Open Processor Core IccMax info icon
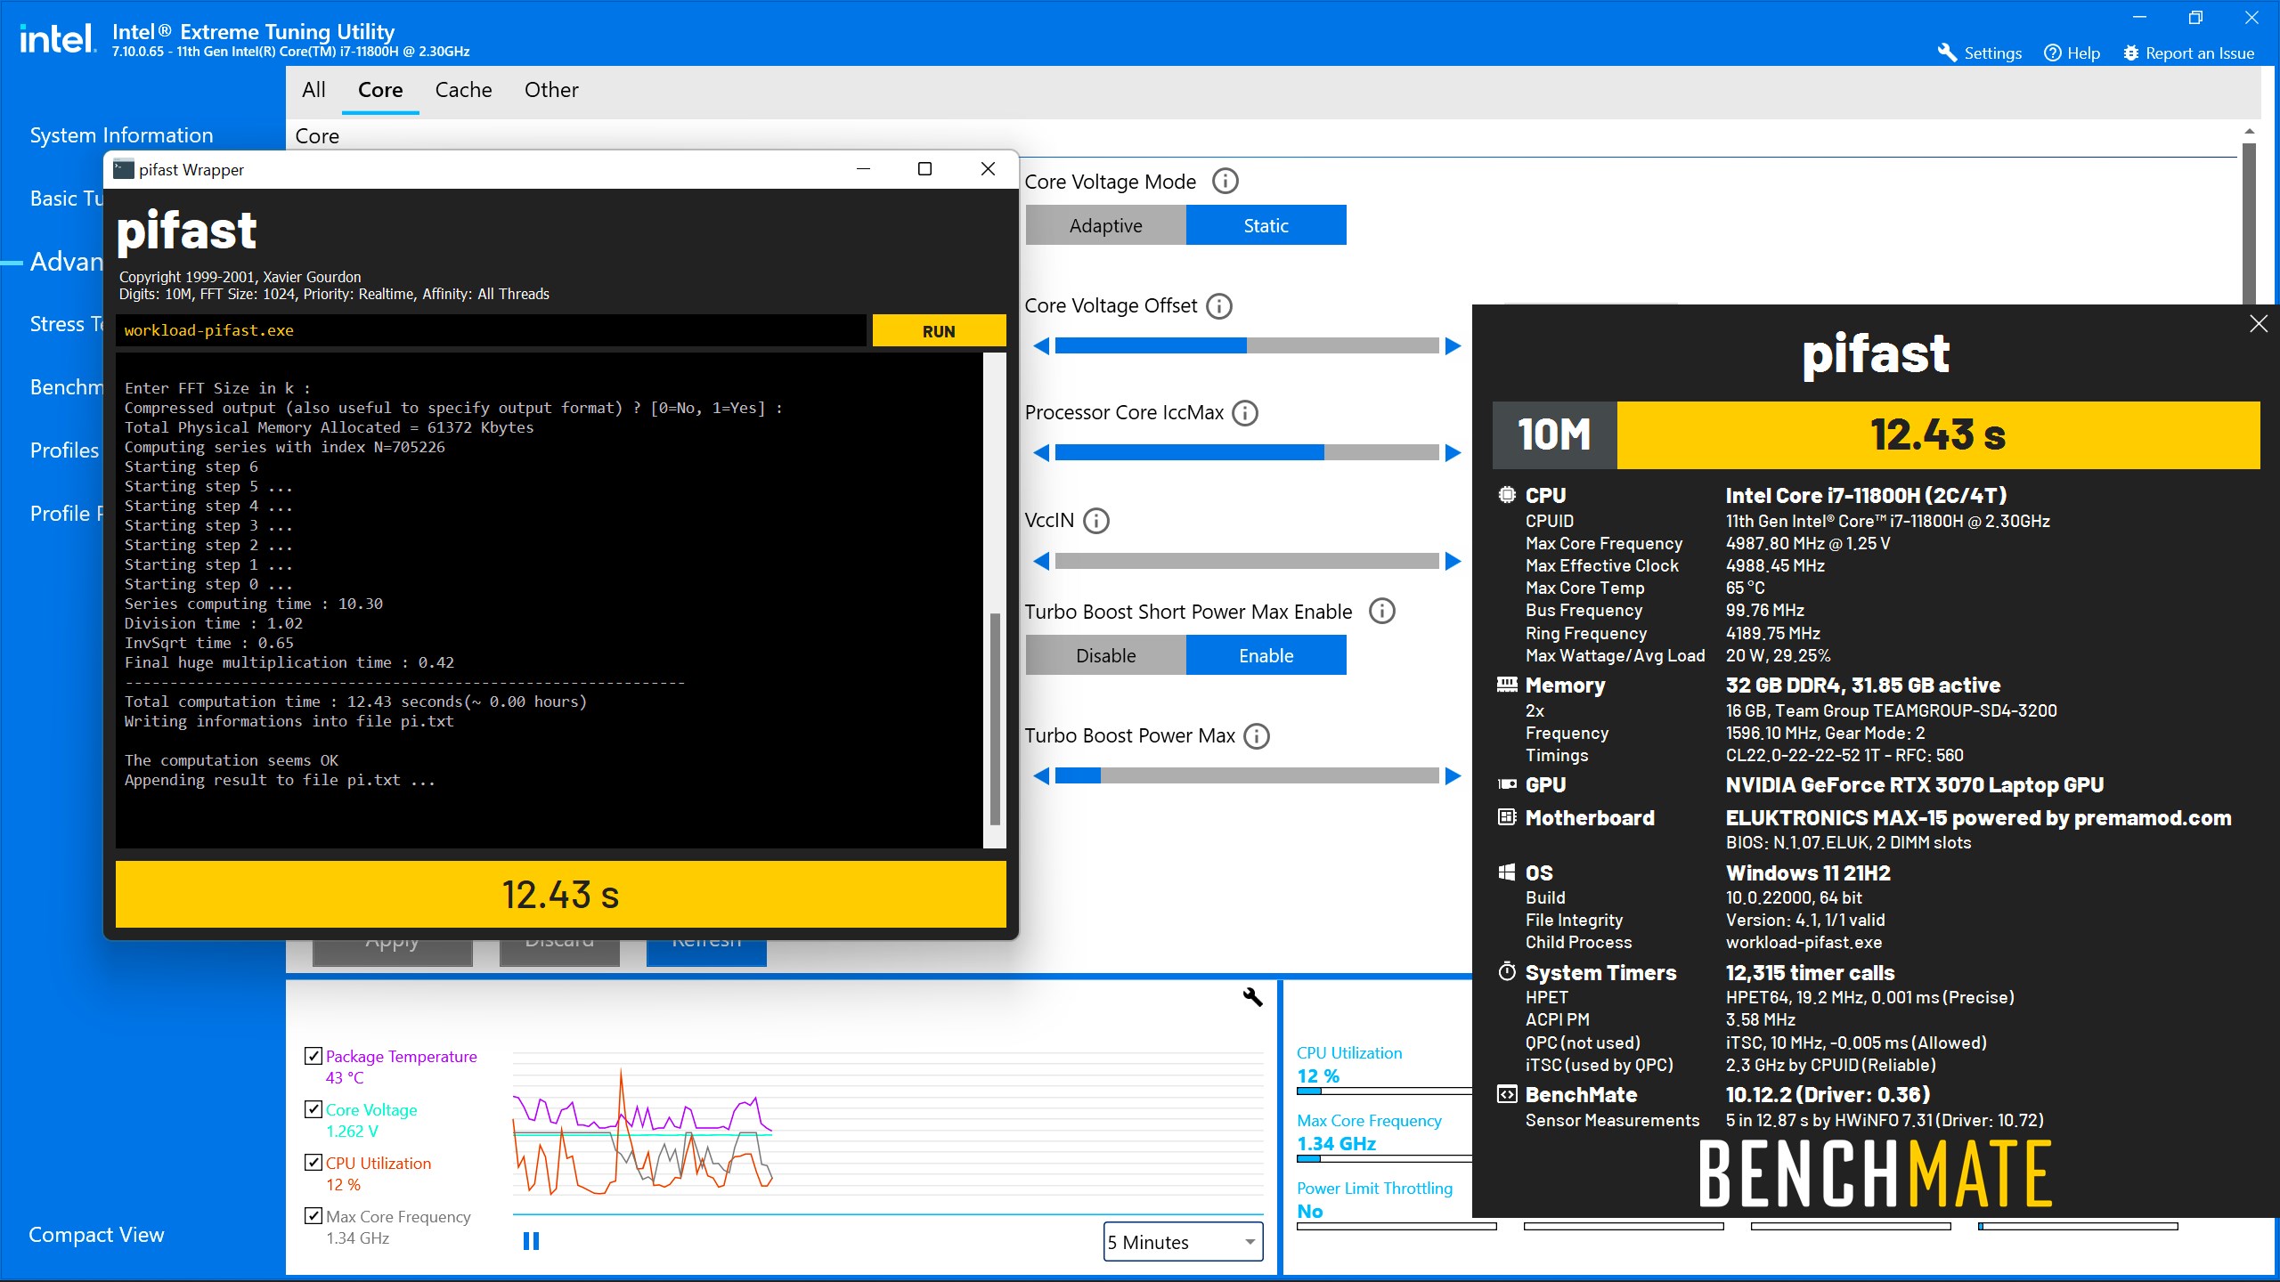This screenshot has width=2280, height=1282. coord(1245,413)
